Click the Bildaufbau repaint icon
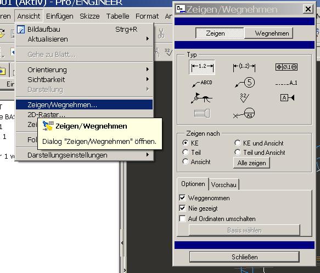 pyautogui.click(x=21, y=30)
